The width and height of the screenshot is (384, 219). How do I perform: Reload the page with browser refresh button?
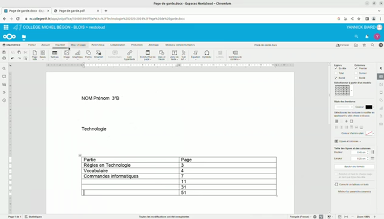[18, 19]
